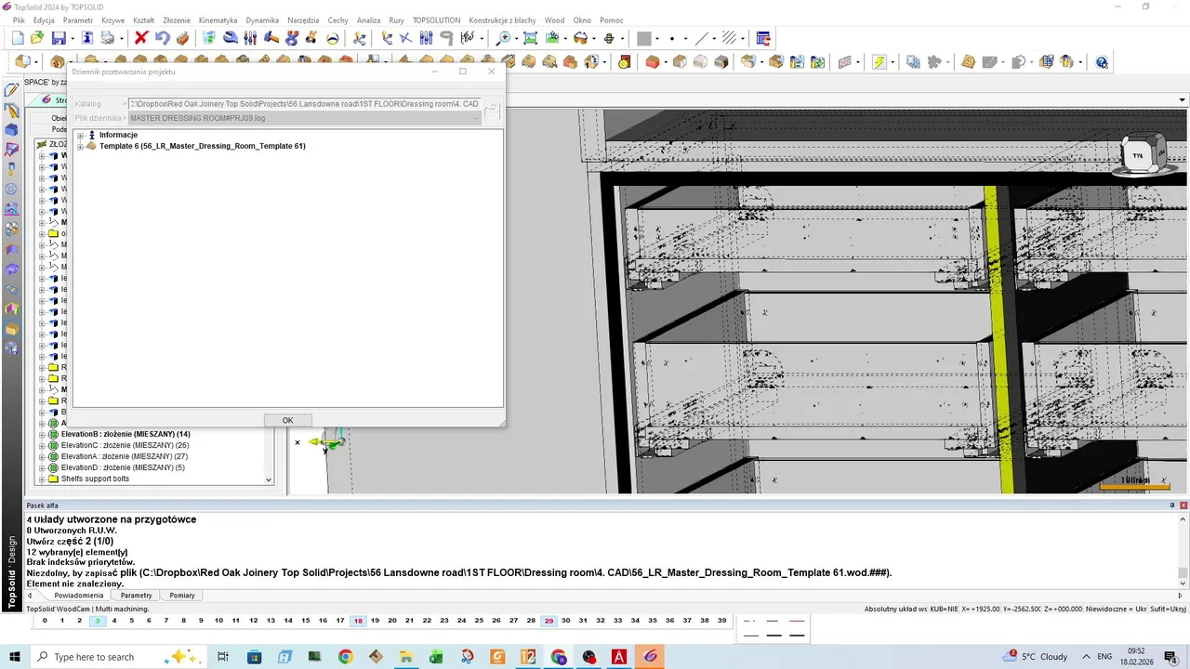Open the Pomoc menu

click(612, 20)
